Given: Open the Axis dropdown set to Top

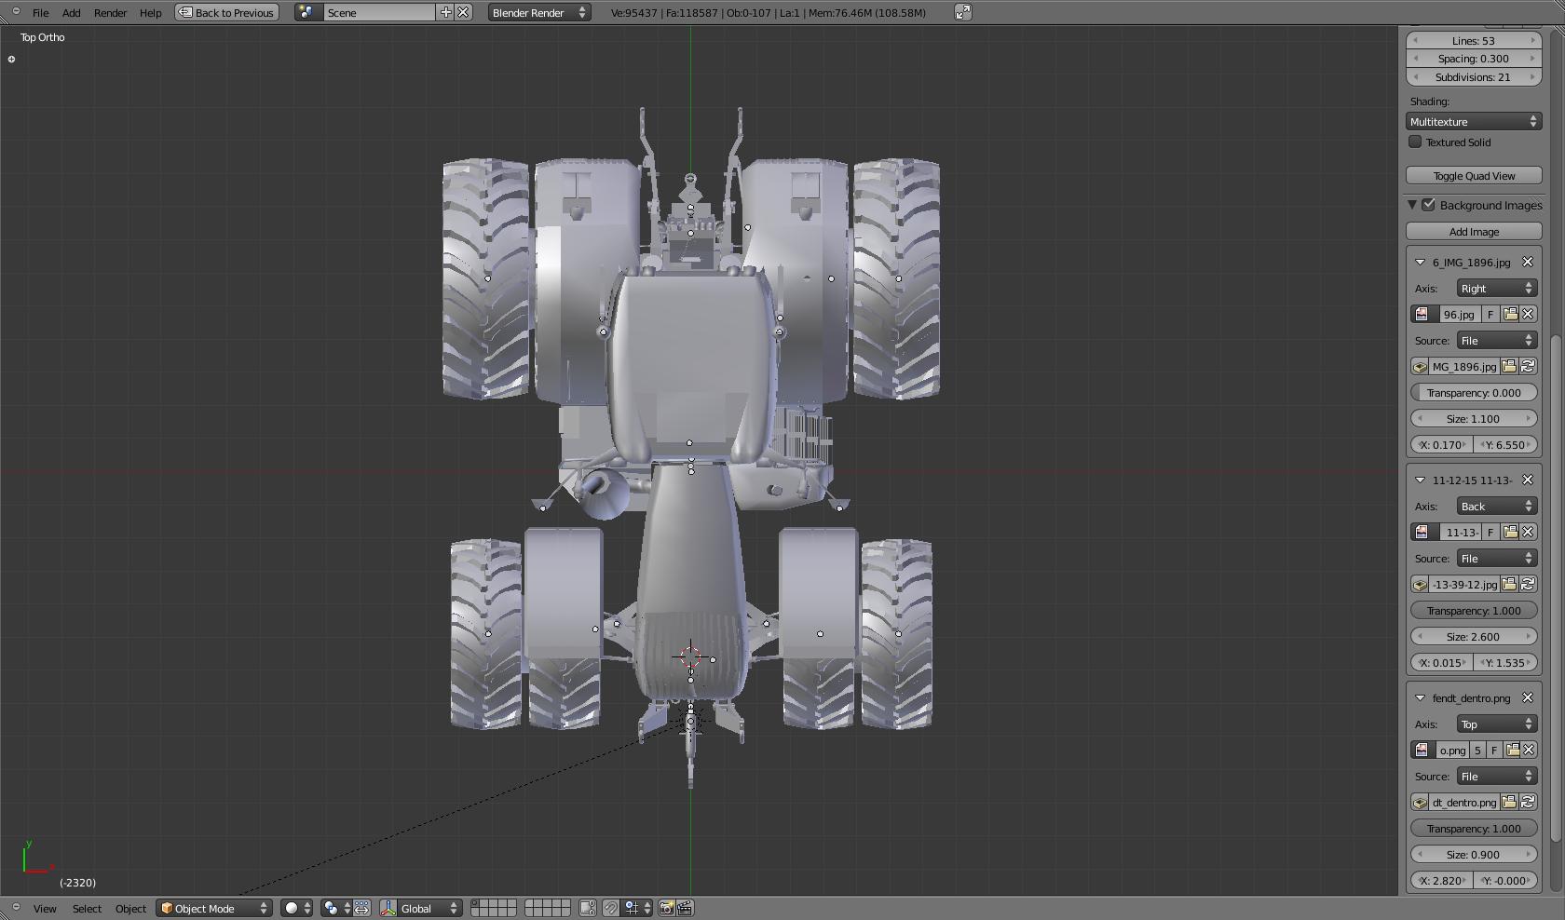Looking at the screenshot, I should 1496,724.
